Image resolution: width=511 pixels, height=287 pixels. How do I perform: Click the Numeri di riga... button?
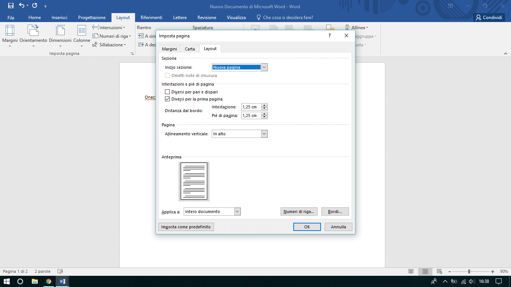pyautogui.click(x=299, y=211)
